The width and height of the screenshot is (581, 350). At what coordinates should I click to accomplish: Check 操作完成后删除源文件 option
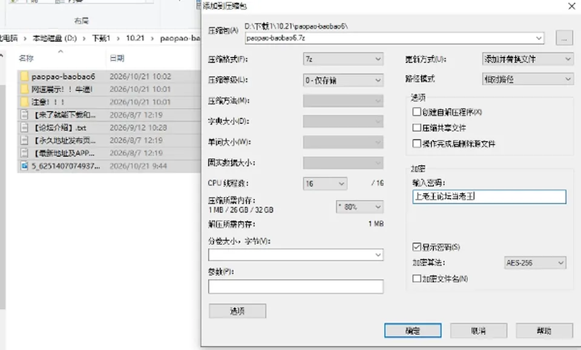point(417,143)
